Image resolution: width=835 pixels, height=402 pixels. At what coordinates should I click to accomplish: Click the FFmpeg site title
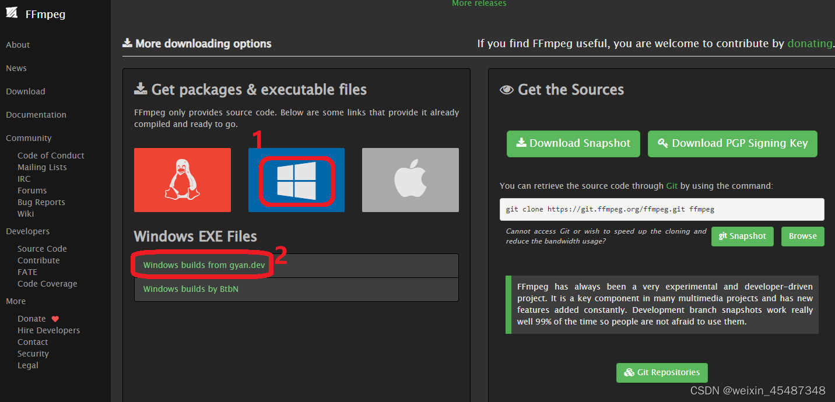pyautogui.click(x=45, y=14)
